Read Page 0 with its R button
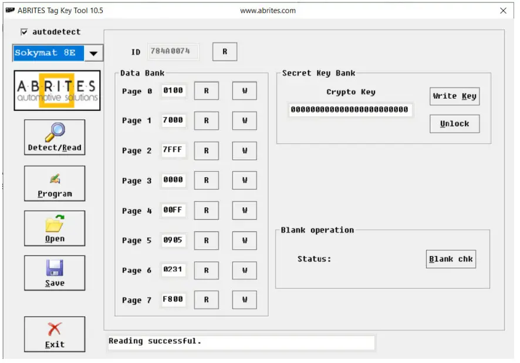520x363 pixels. (206, 90)
